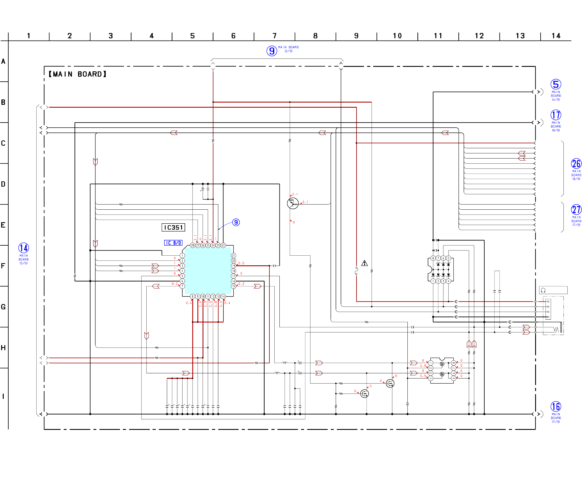Screen dimensions: 582x481
Task: Click pin 28 on IC351
Action: pos(192,245)
